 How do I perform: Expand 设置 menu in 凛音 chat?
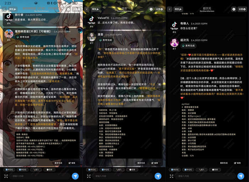point(159,9)
